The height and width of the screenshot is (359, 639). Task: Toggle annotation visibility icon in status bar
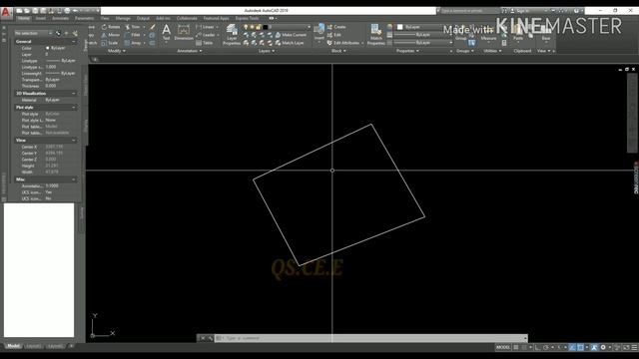(595, 347)
